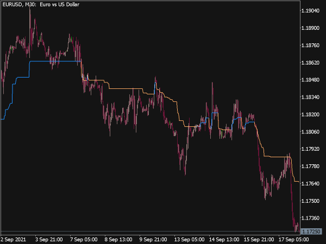The image size is (326, 244).
Task: Click the 3 Sep 21:00 time label
Action: click(49, 240)
